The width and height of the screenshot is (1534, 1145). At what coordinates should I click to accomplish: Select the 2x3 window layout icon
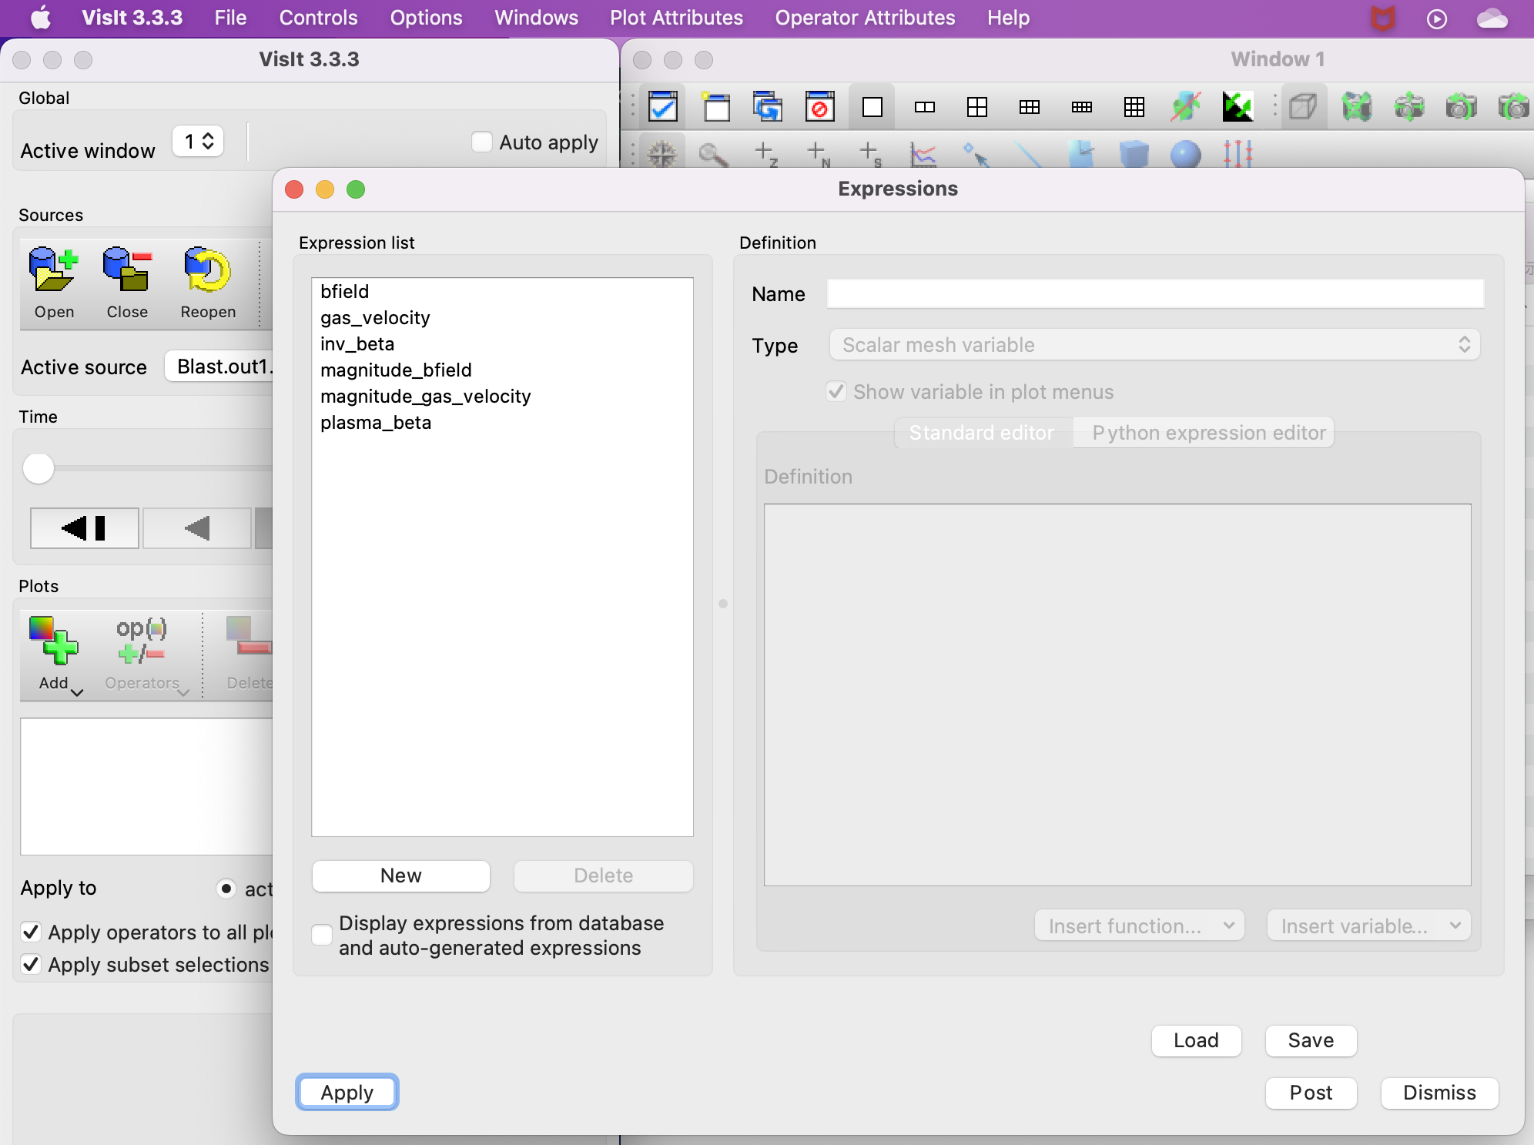[1030, 106]
